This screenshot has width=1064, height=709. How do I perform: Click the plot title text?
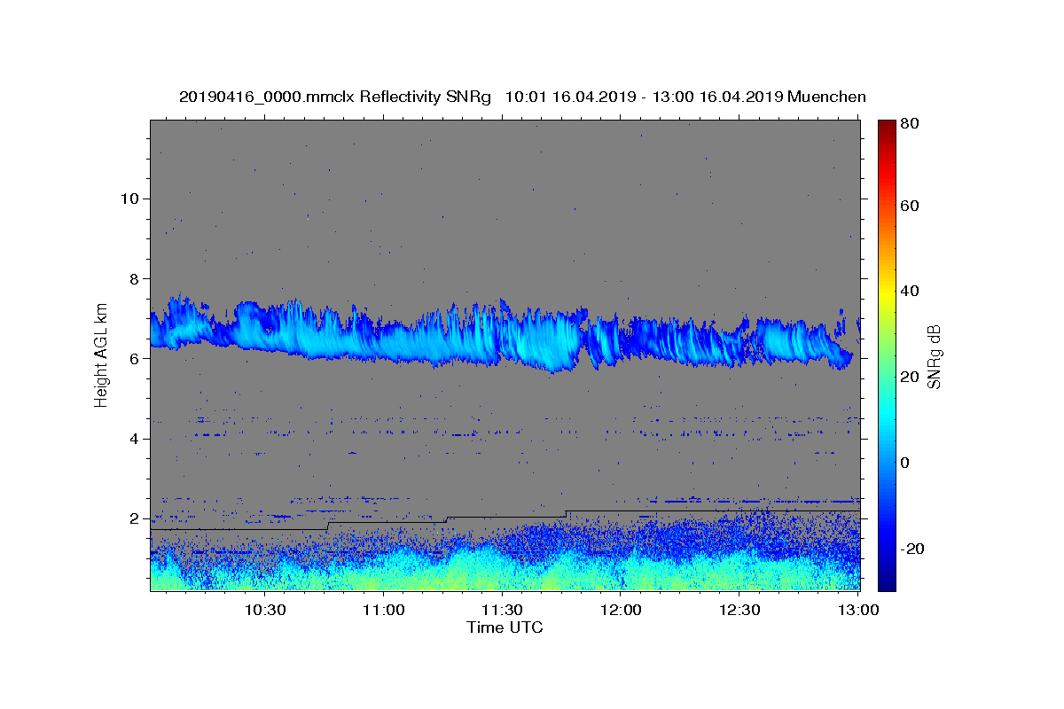522,97
